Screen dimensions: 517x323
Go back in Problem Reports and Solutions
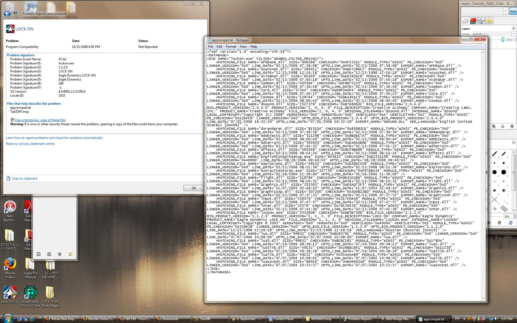(x=7, y=13)
